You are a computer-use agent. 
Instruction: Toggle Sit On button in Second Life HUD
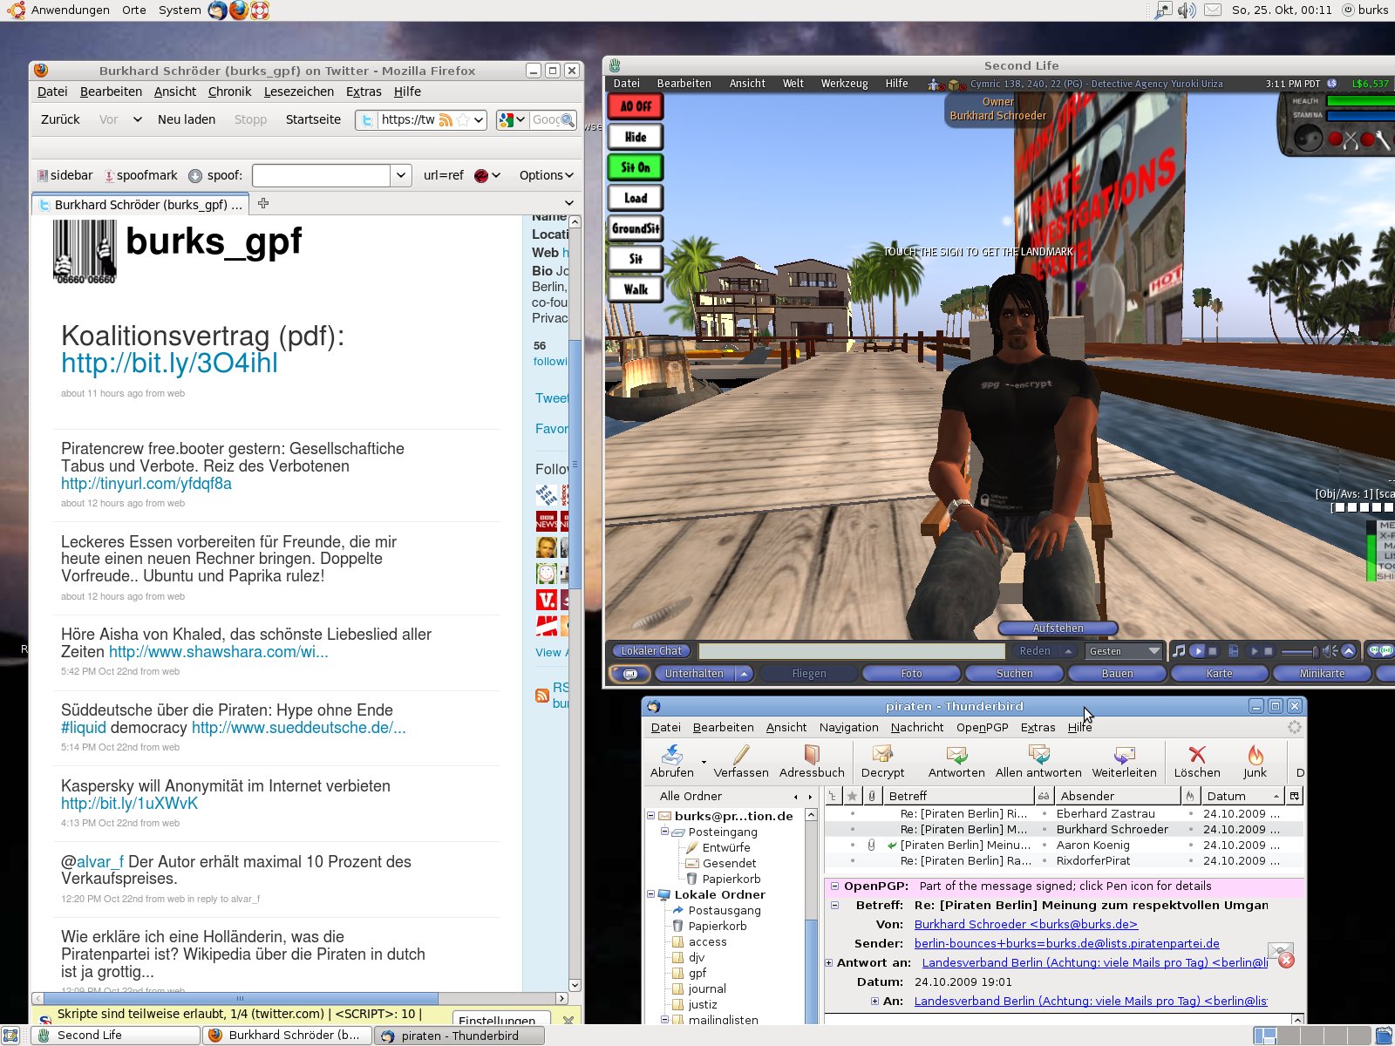pos(636,167)
